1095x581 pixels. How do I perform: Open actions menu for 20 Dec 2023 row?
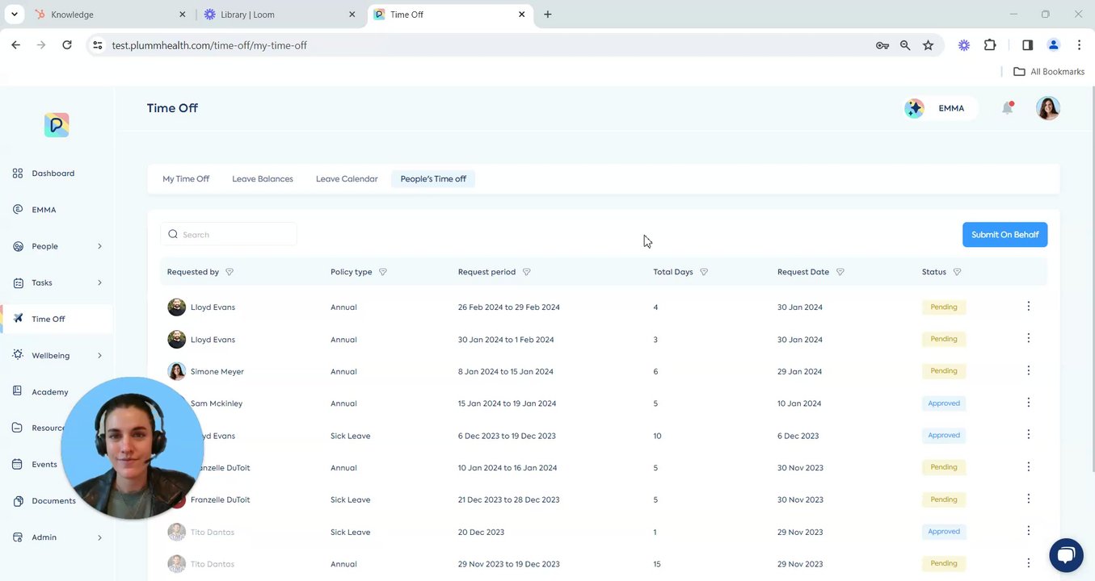pyautogui.click(x=1029, y=530)
